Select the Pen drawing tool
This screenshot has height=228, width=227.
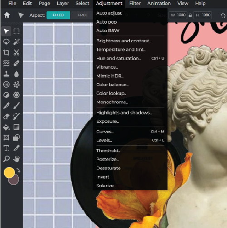click(x=6, y=106)
